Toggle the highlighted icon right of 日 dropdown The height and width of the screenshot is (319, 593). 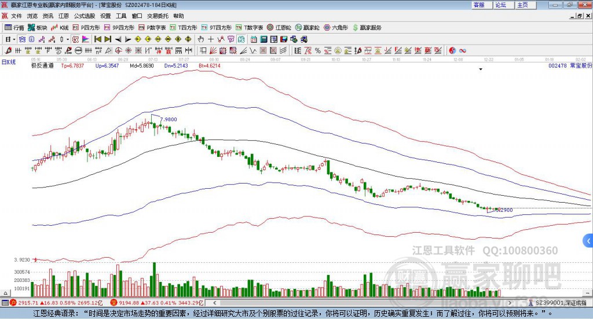pos(22,39)
